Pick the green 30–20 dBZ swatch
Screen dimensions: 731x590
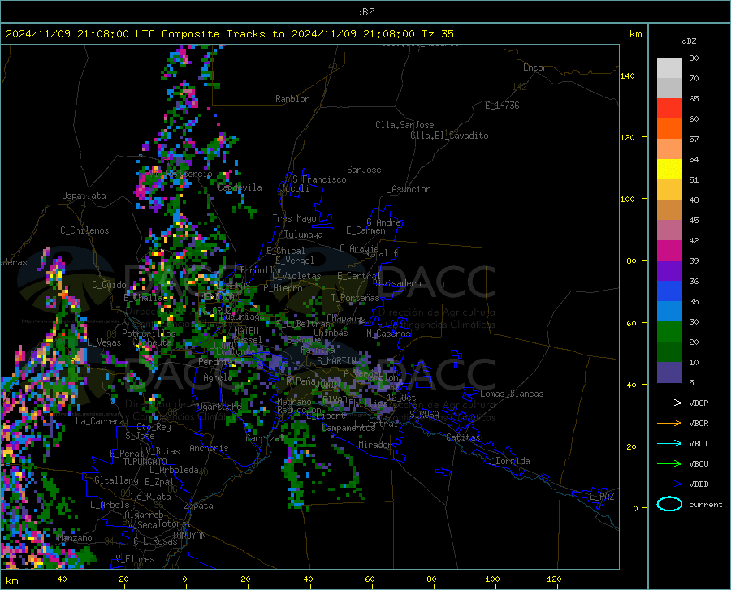pos(669,332)
